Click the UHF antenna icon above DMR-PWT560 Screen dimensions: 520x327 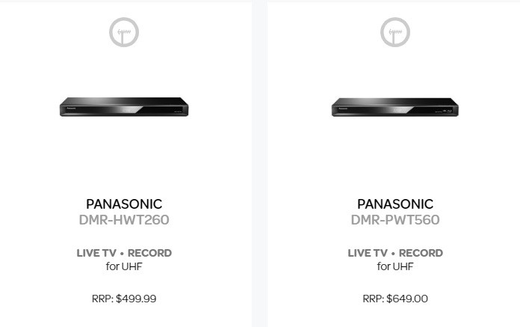coord(395,32)
